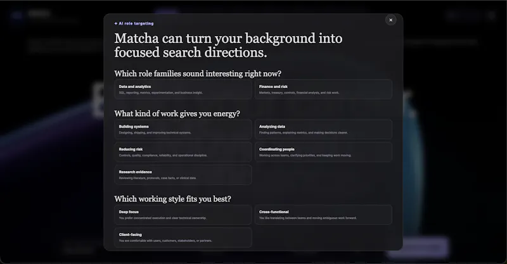The height and width of the screenshot is (264, 507).
Task: Choose the Client-facing working style
Action: [183, 237]
